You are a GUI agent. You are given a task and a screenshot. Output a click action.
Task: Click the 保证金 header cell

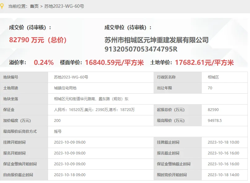coord(24,110)
